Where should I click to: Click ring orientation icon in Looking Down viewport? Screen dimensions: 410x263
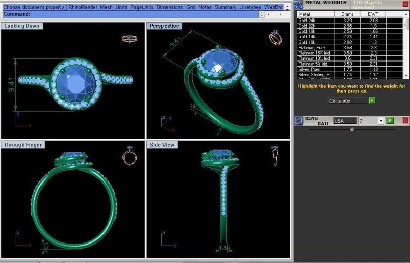point(130,39)
